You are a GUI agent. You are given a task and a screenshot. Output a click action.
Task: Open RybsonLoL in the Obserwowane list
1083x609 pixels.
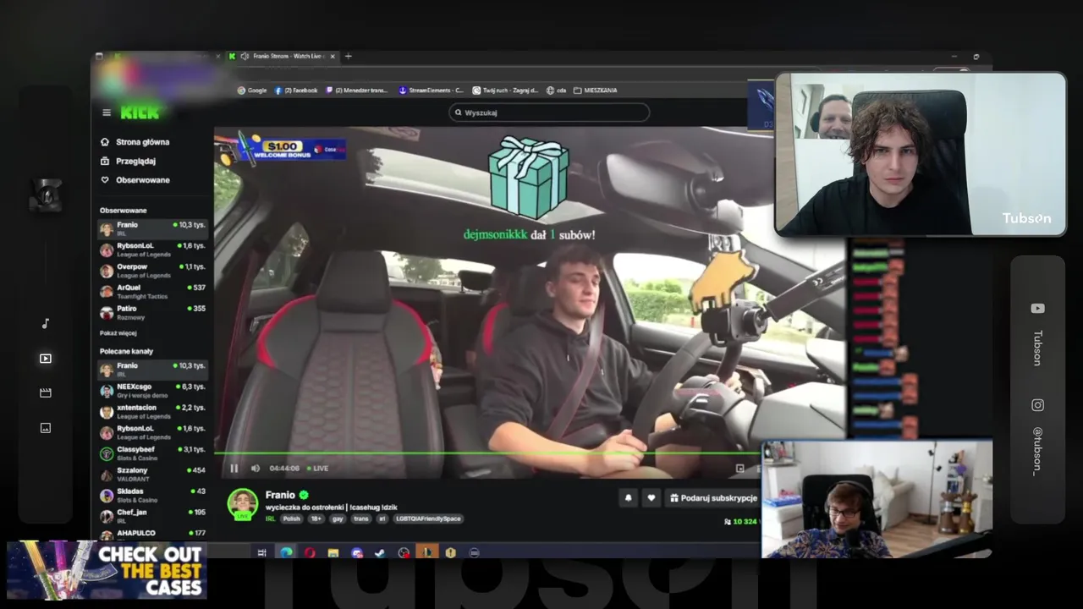[x=152, y=250]
